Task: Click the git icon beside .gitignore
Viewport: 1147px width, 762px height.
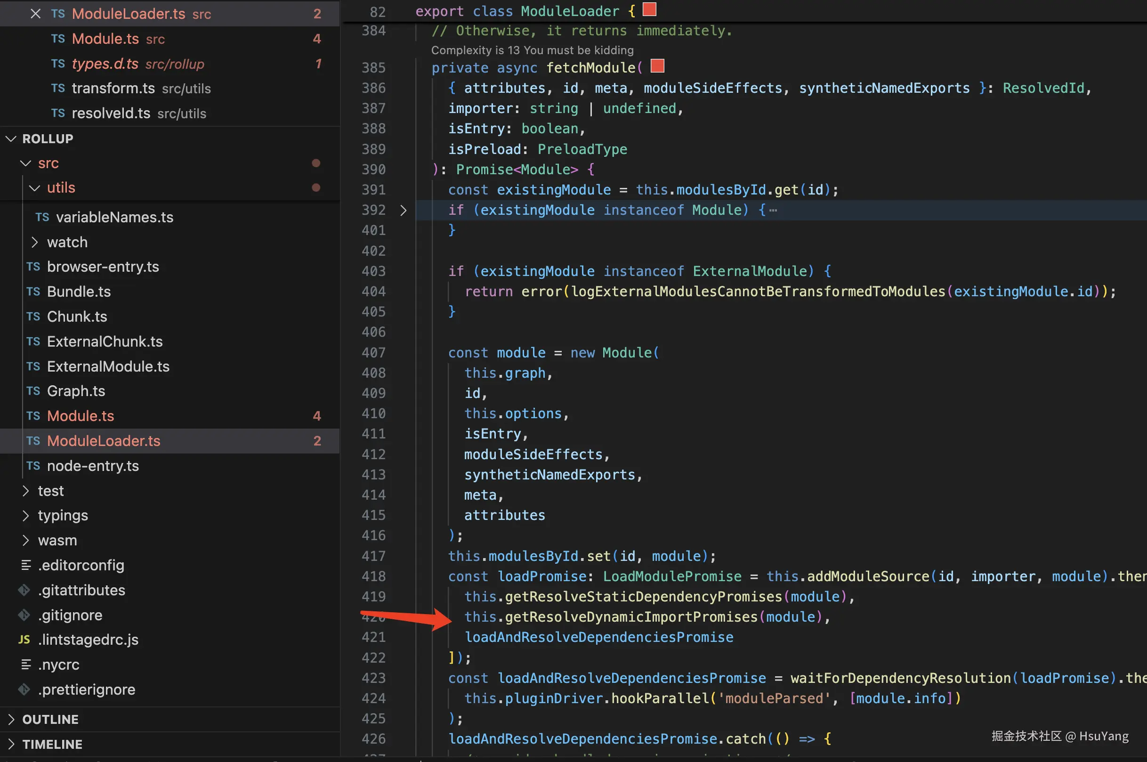Action: tap(24, 615)
